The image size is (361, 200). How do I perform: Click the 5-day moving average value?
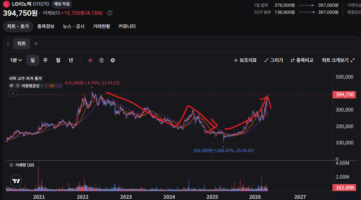coord(42,86)
